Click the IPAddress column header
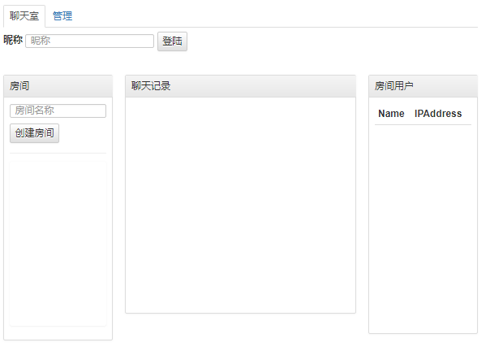 coord(438,114)
